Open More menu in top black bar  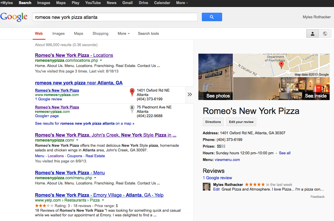pos(182,3)
